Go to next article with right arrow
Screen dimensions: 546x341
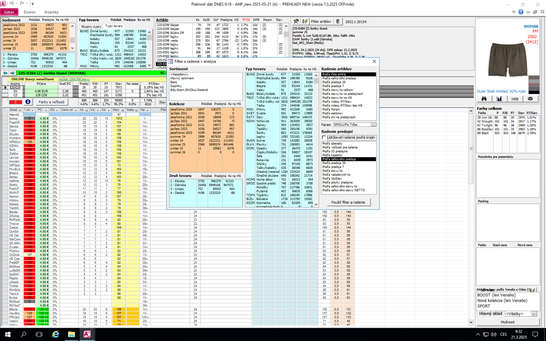[x=12, y=73]
